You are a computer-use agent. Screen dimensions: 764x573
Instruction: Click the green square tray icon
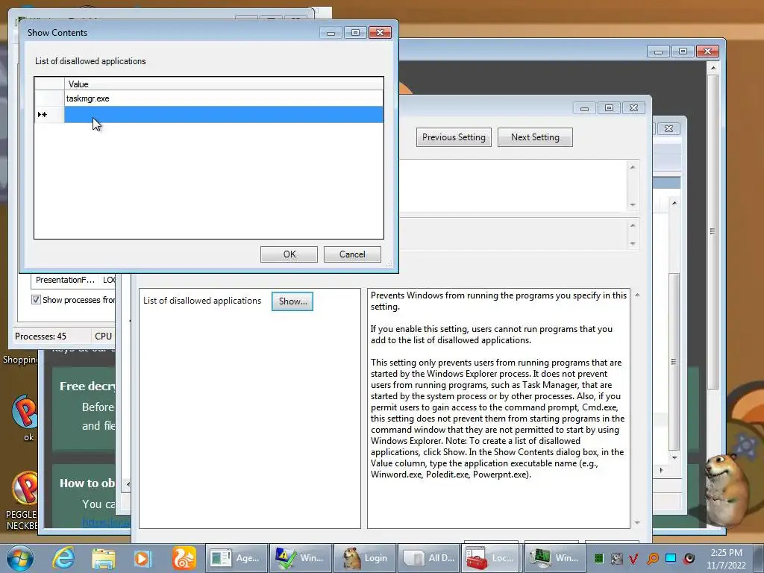(x=599, y=558)
